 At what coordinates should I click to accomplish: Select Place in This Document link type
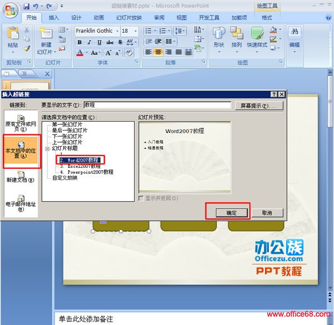(21, 150)
